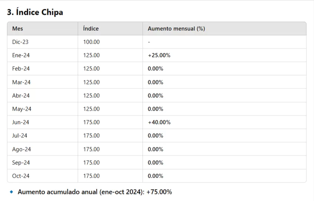314x201 pixels.
Task: Click the dash in Dic-23 increase cell
Action: [149, 42]
